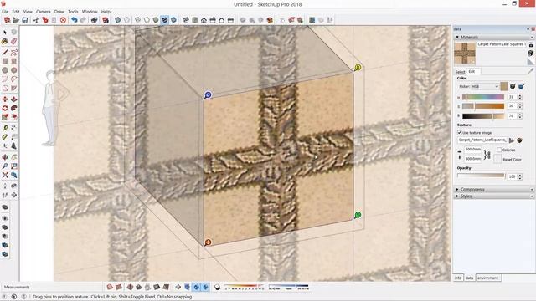Viewport: 536px width, 301px height.
Task: Toggle Shaded With Textures style button
Action: (x=165, y=20)
